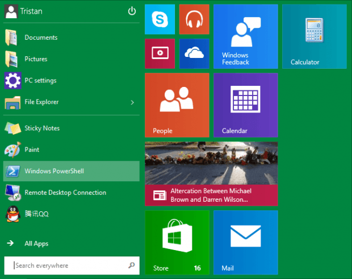This screenshot has width=352, height=279.
Task: Open the OneDrive cloud tile
Action: (x=194, y=53)
